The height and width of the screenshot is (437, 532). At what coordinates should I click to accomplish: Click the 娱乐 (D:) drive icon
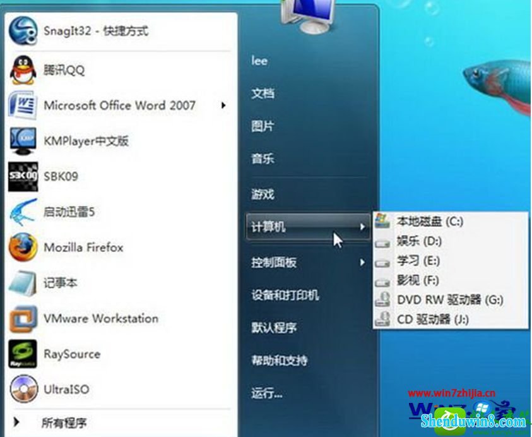coord(382,243)
